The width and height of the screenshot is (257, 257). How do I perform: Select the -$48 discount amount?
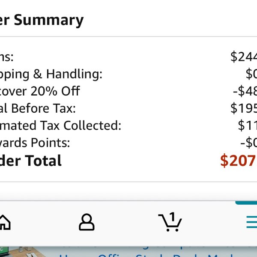pos(245,91)
